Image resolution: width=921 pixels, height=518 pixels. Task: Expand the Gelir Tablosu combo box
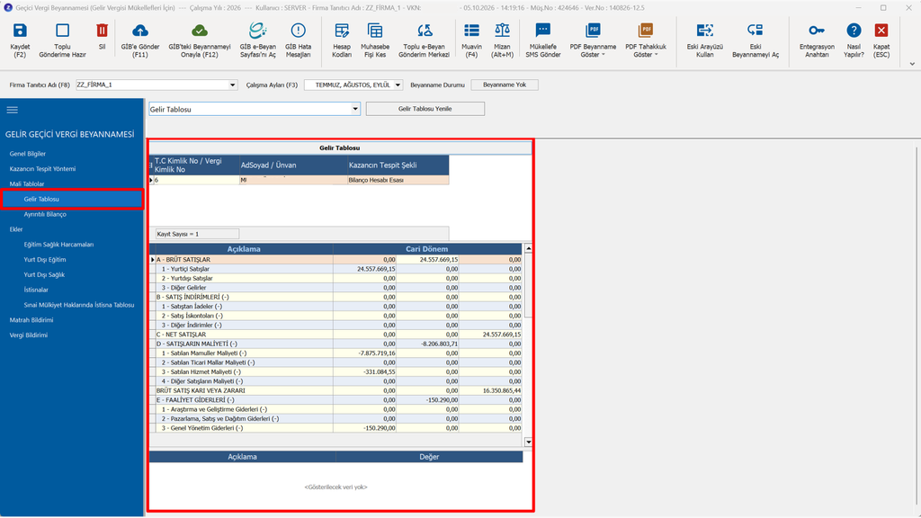[x=354, y=109]
